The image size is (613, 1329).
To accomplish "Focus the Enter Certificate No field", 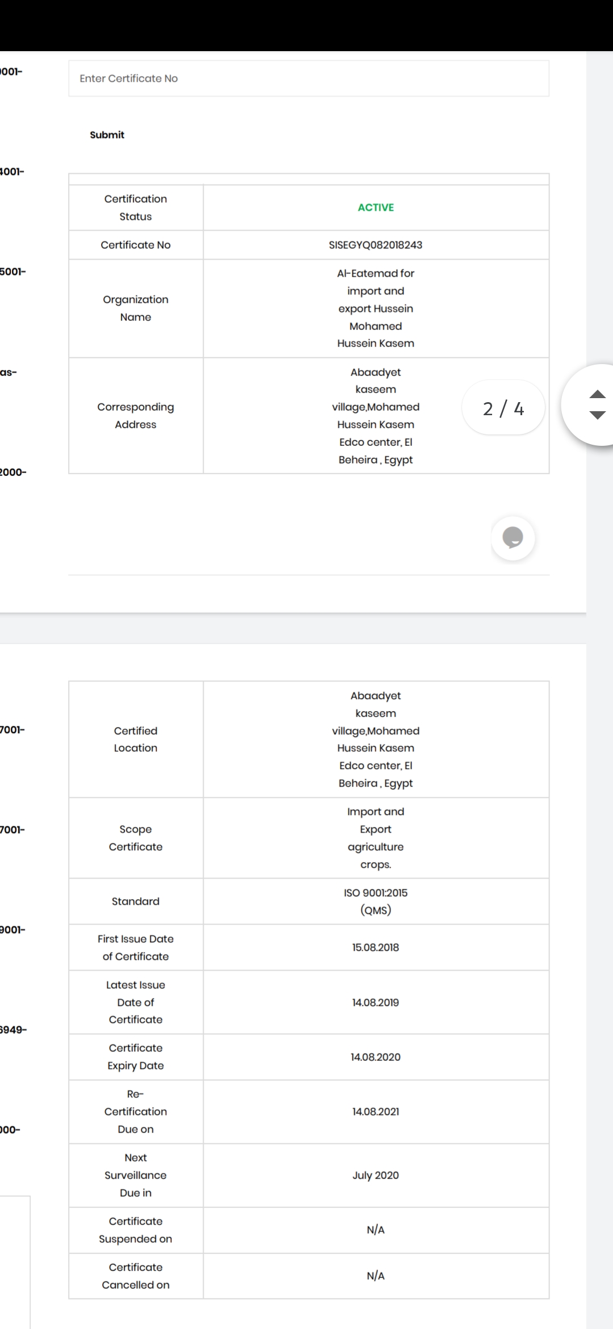I will [x=309, y=78].
